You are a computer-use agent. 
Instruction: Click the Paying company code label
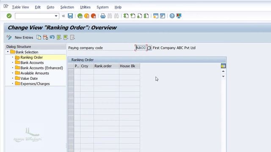pyautogui.click(x=86, y=48)
